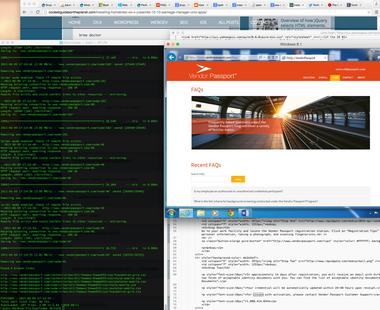Close the Install Chrome tab
The height and width of the screenshot is (310, 380).
303,5
